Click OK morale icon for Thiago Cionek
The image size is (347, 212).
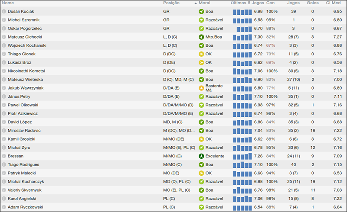pos(201,54)
